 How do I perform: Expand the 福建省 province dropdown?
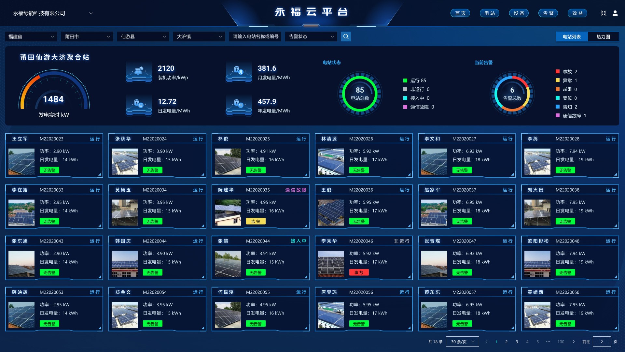click(31, 37)
